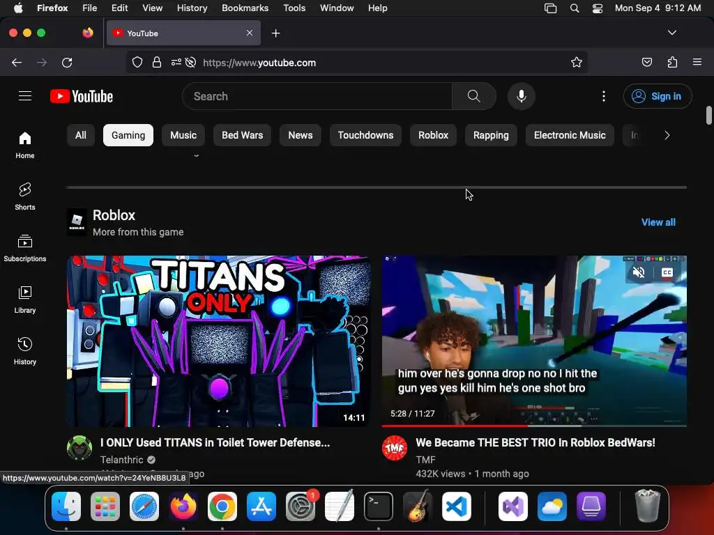The image size is (714, 535).
Task: Click Firefox back arrow
Action: pos(17,62)
